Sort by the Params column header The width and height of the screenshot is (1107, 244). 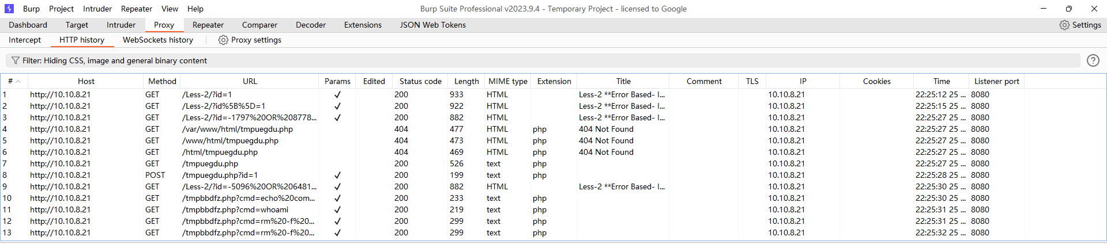pos(337,81)
